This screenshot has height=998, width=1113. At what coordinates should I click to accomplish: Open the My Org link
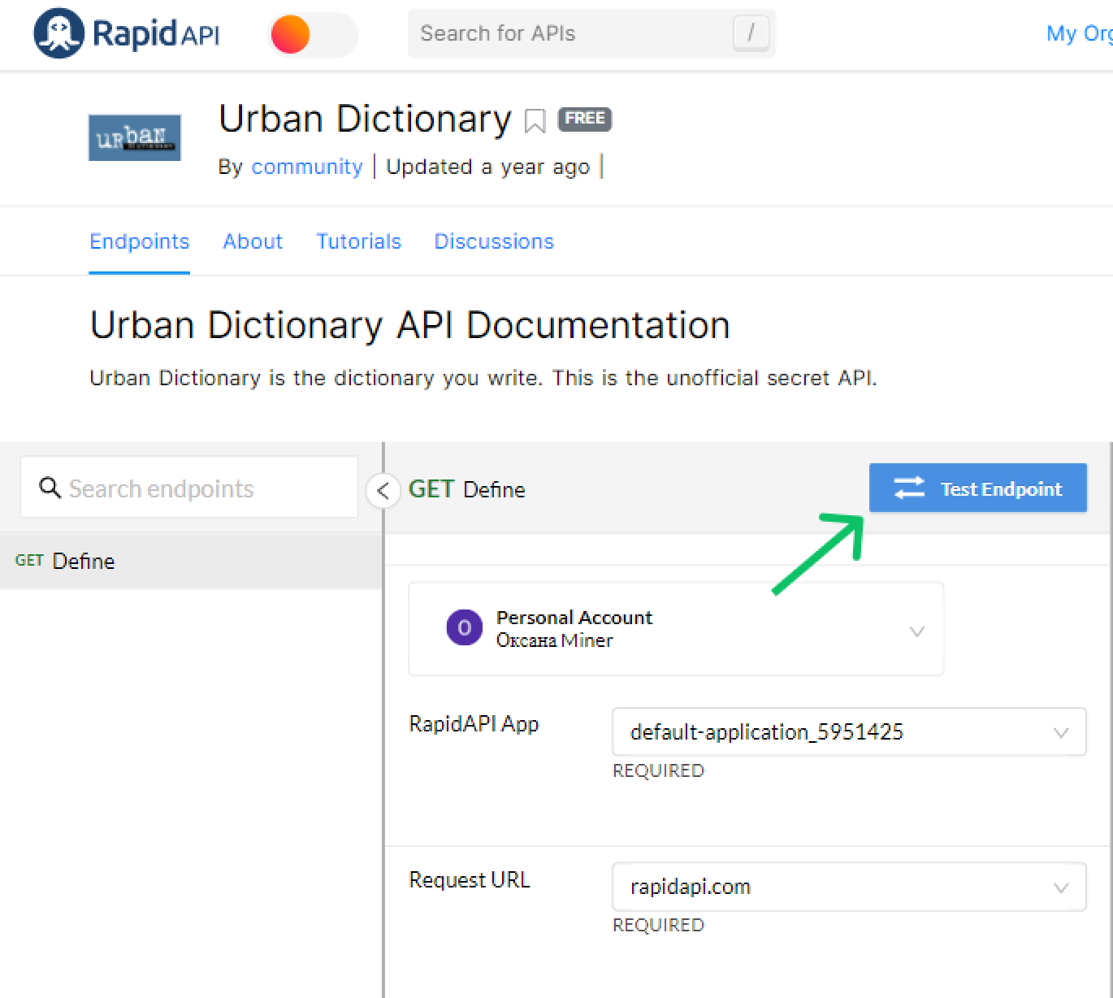point(1079,33)
